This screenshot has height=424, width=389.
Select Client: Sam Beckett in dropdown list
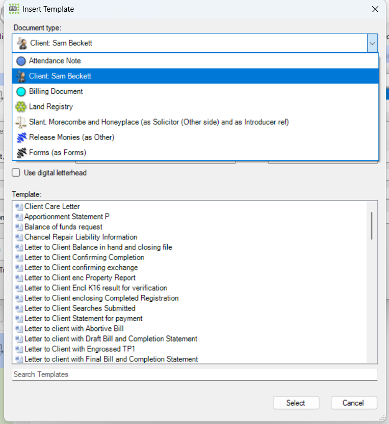pos(60,76)
